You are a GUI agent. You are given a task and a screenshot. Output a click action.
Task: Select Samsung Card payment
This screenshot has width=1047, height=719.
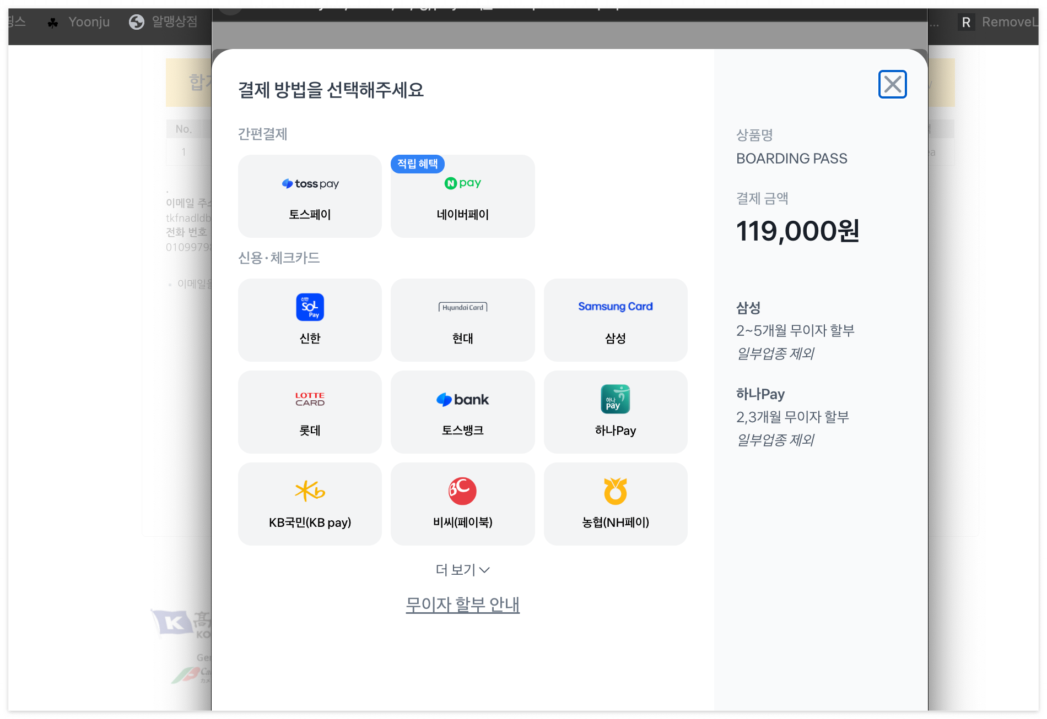pos(616,320)
